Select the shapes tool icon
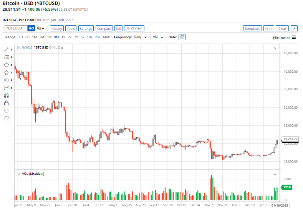Viewport: 303px width, 210px height. click(7, 65)
